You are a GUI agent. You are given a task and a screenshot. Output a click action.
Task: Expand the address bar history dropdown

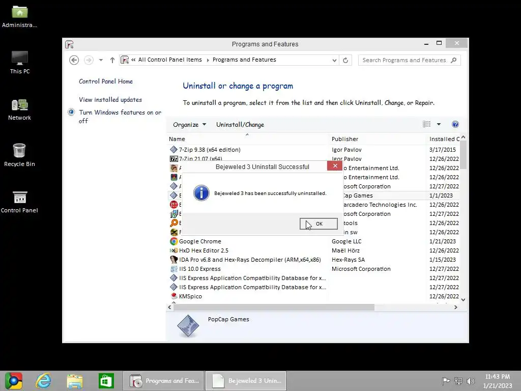[334, 60]
